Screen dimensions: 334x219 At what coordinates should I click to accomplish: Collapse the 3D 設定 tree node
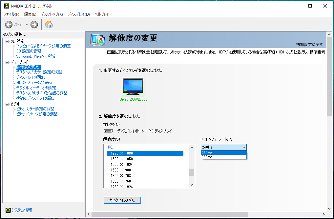[7, 41]
